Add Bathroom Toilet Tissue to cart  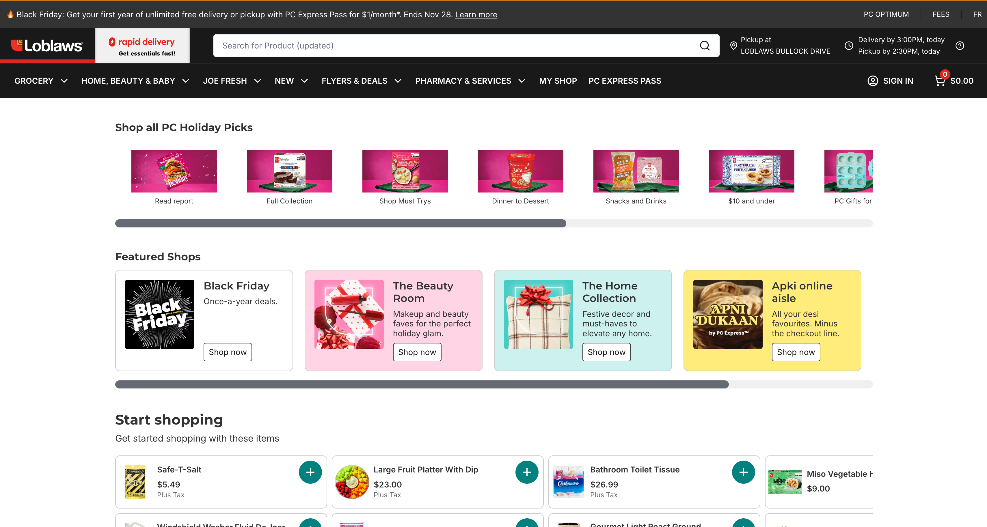[x=743, y=472]
